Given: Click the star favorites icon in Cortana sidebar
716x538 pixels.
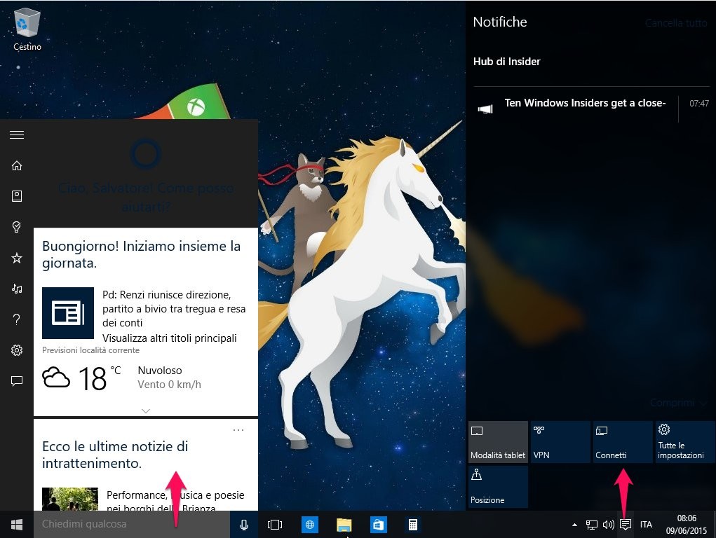Looking at the screenshot, I should (x=16, y=258).
